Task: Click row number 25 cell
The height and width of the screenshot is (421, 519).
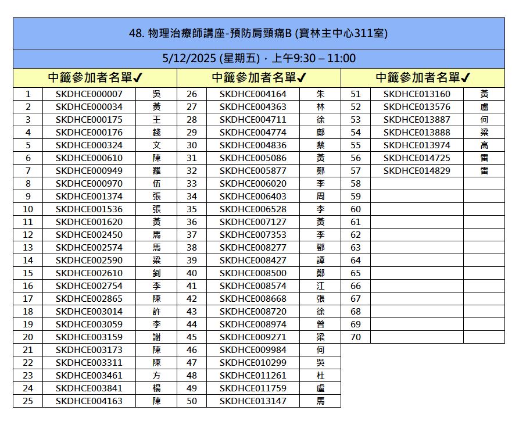Action: pos(28,401)
